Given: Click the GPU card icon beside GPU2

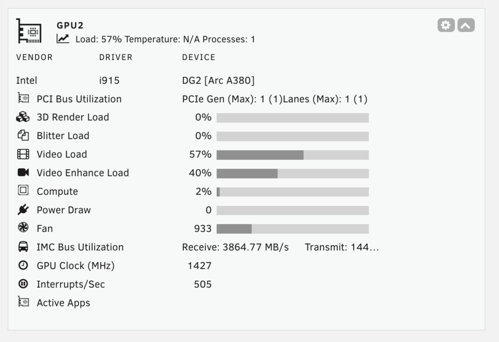Looking at the screenshot, I should [x=29, y=31].
